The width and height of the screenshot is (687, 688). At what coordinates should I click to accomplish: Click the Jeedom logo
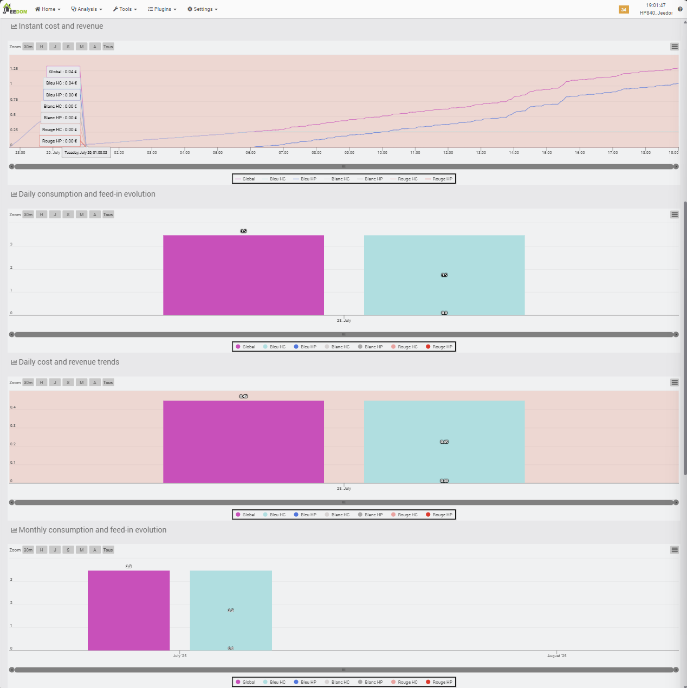[15, 9]
